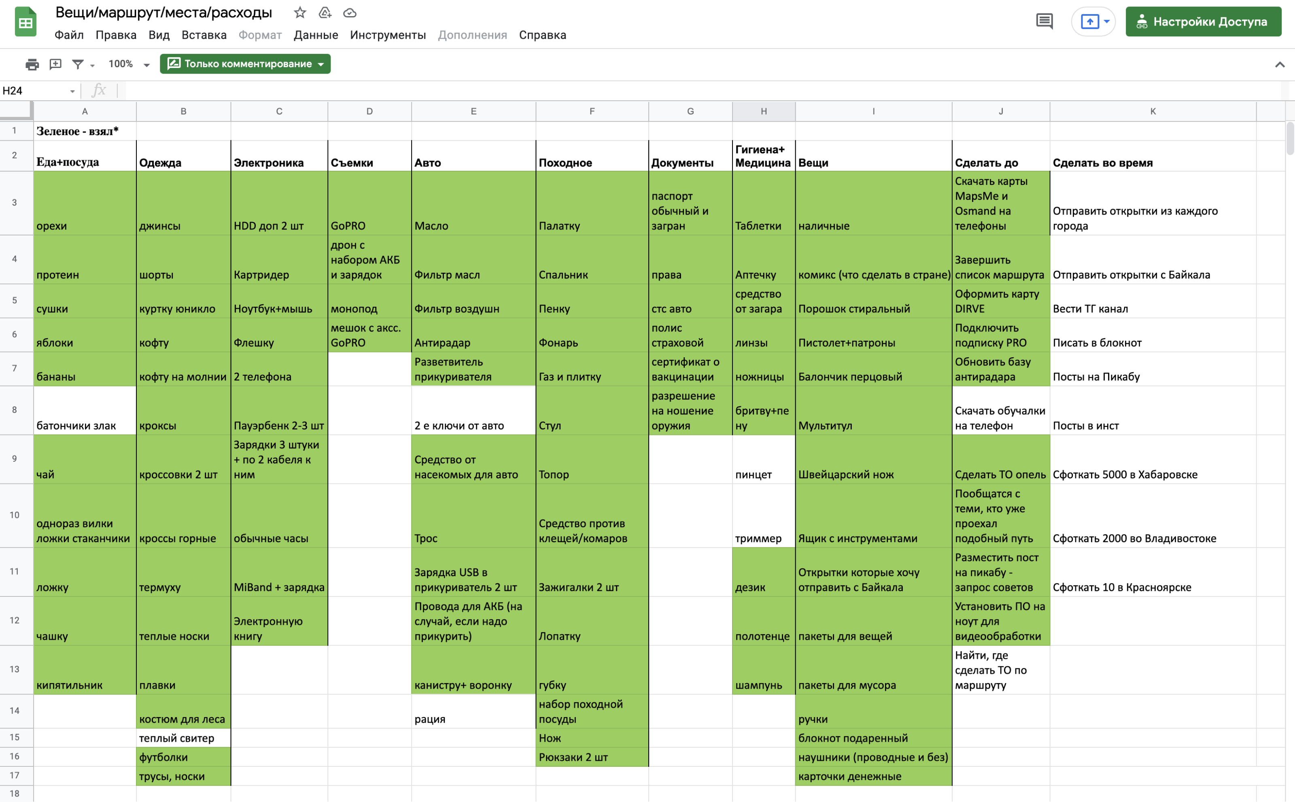1295x802 pixels.
Task: Select cell 'Зеленое - взял*'
Action: 85,131
